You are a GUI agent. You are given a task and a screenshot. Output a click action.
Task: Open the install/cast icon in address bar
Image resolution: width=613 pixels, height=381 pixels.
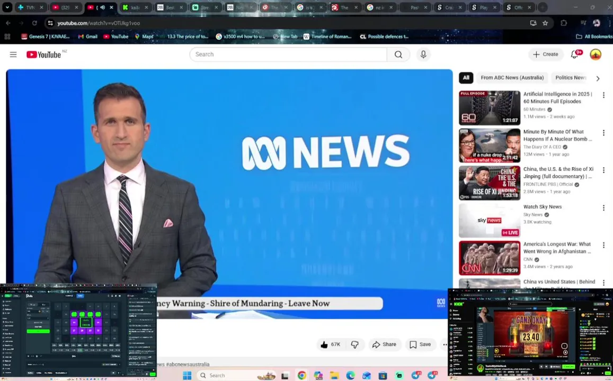pyautogui.click(x=533, y=23)
